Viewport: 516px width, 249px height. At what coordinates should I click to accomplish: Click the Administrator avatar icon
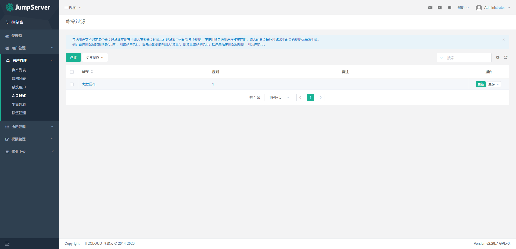pyautogui.click(x=479, y=8)
